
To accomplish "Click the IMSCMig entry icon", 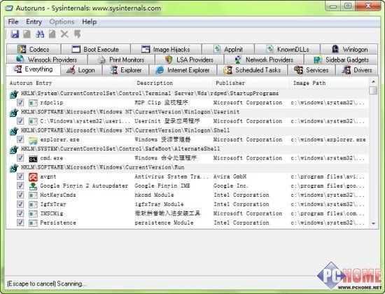I will click(x=33, y=213).
